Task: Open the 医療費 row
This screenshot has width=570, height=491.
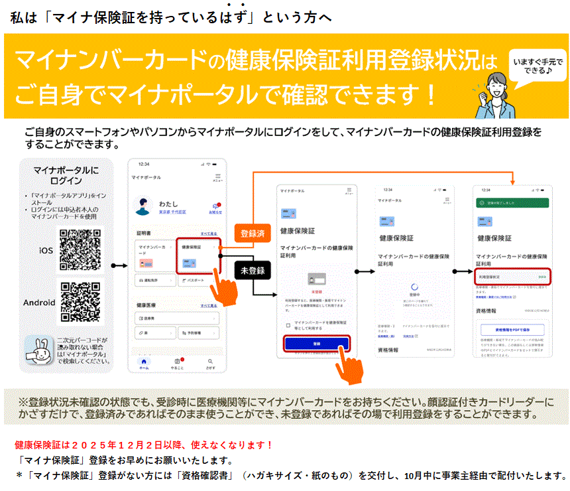Action: tap(177, 318)
